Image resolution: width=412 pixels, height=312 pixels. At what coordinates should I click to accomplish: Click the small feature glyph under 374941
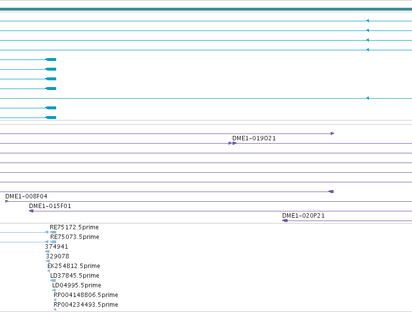(x=47, y=252)
